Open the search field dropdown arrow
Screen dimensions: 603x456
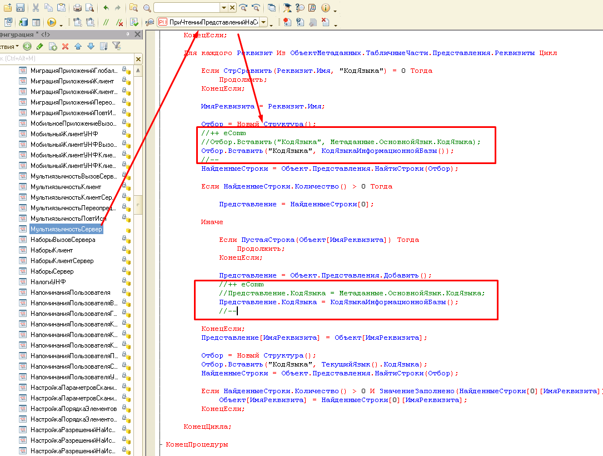tap(223, 8)
